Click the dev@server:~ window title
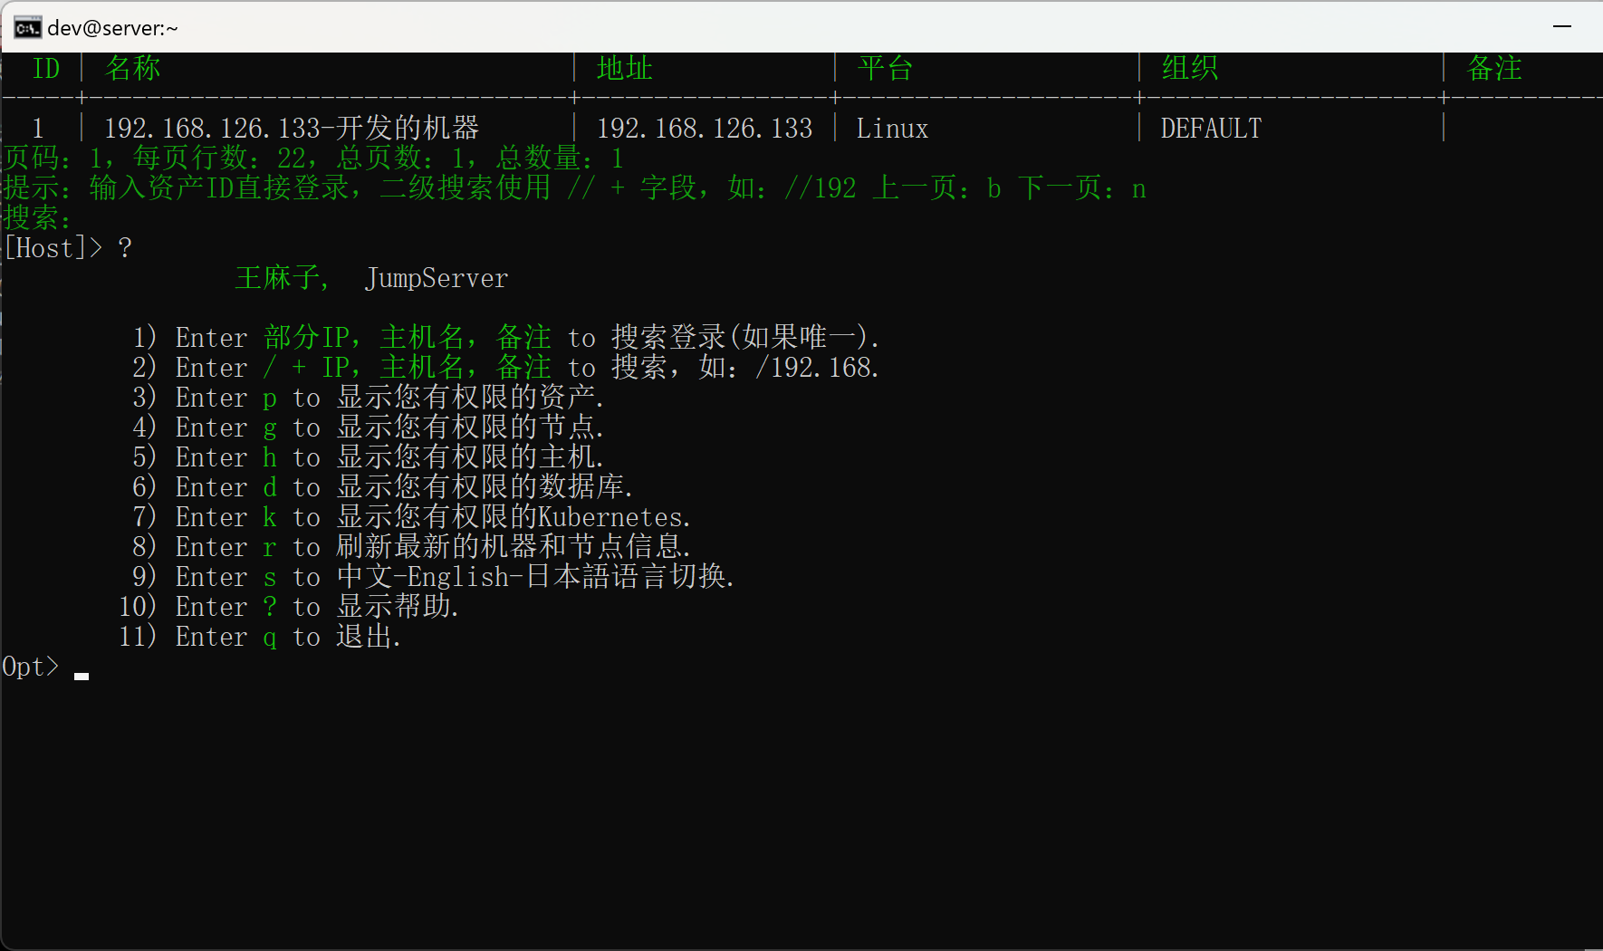This screenshot has height=951, width=1603. click(x=112, y=28)
